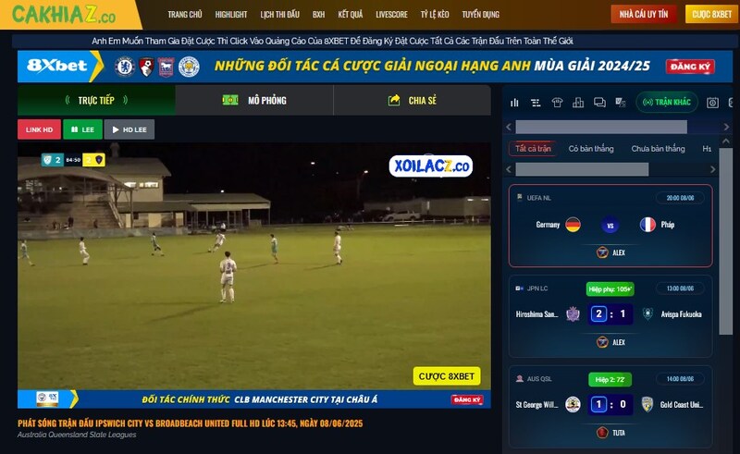Open TỶ LỆ KÈO in top navigation

pyautogui.click(x=435, y=15)
